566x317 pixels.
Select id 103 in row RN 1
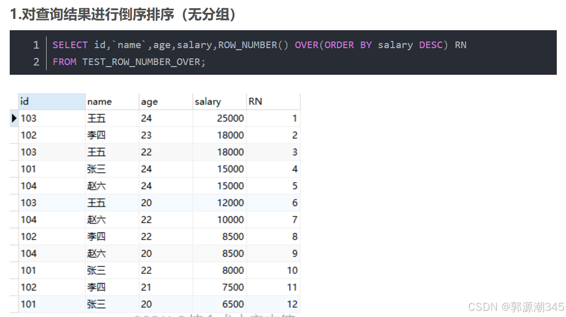(x=52, y=118)
